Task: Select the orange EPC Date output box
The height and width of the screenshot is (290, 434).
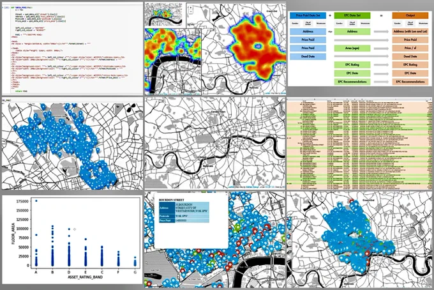Action: tap(410, 73)
